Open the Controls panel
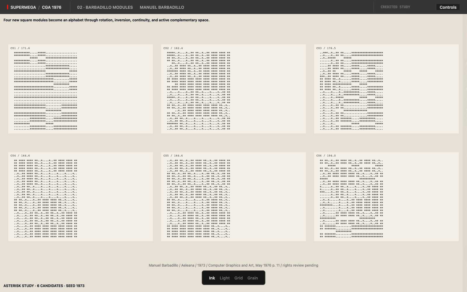Image resolution: width=467 pixels, height=292 pixels. pyautogui.click(x=448, y=7)
